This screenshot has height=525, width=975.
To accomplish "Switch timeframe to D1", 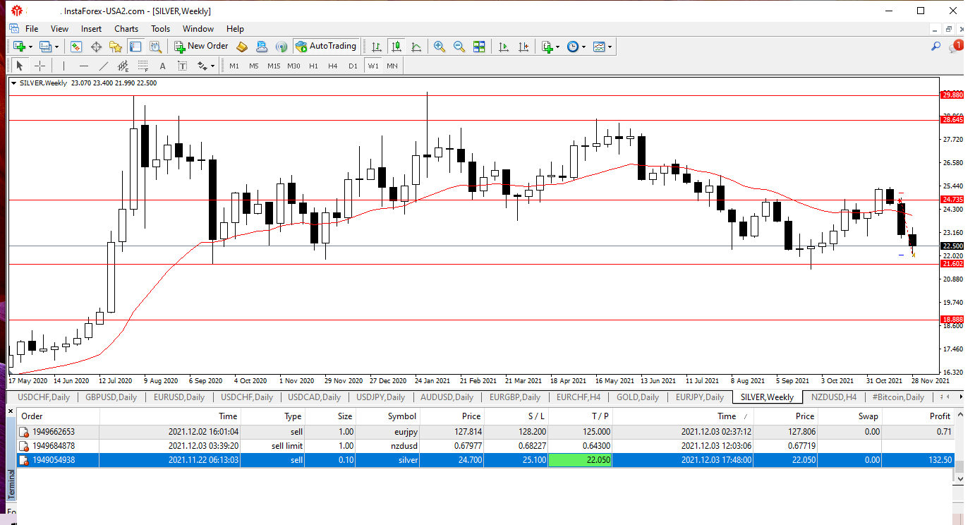I will (353, 66).
